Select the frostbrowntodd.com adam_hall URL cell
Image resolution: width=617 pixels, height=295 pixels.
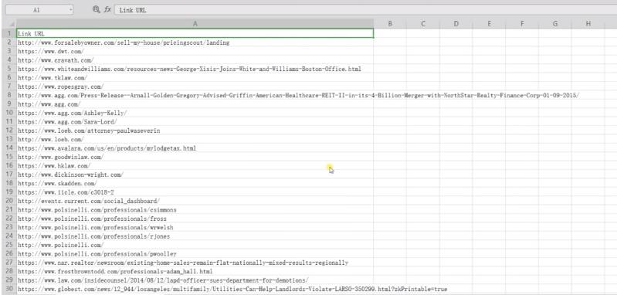pos(195,271)
